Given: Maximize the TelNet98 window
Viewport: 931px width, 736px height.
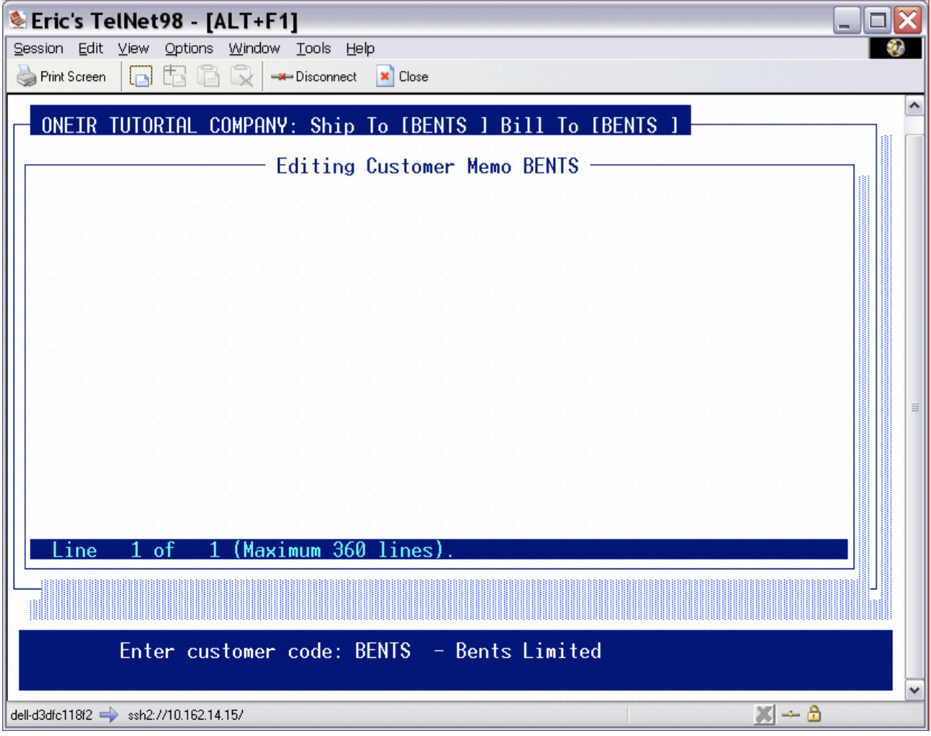Looking at the screenshot, I should [x=877, y=20].
